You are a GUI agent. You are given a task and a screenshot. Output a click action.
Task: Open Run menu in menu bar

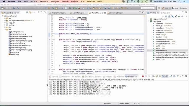(82, 1)
